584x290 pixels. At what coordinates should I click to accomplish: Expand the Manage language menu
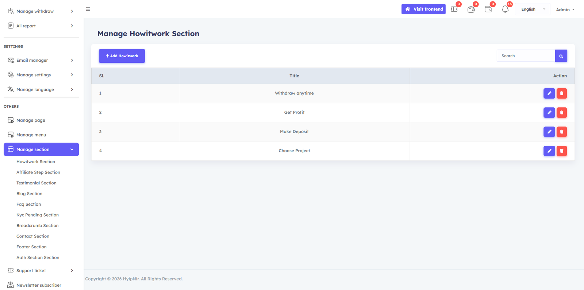[41, 89]
